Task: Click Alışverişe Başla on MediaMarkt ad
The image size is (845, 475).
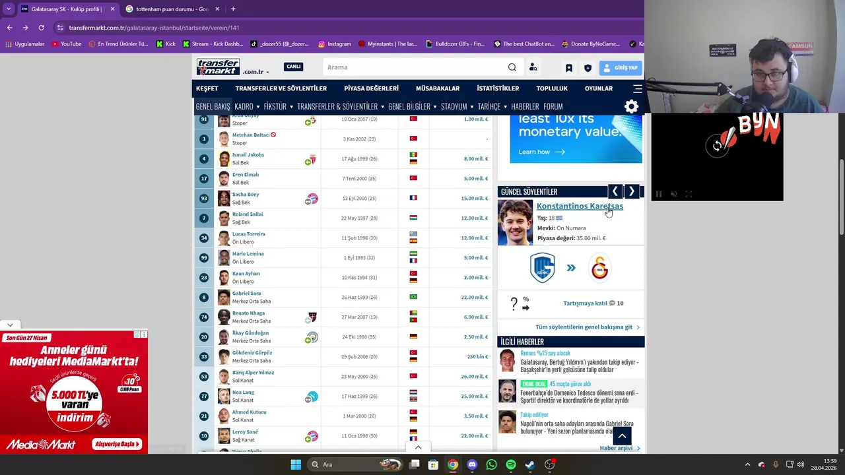Action: coord(118,444)
